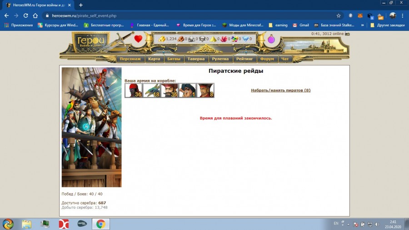
Task: Click the browser forward arrow
Action: tap(16, 15)
